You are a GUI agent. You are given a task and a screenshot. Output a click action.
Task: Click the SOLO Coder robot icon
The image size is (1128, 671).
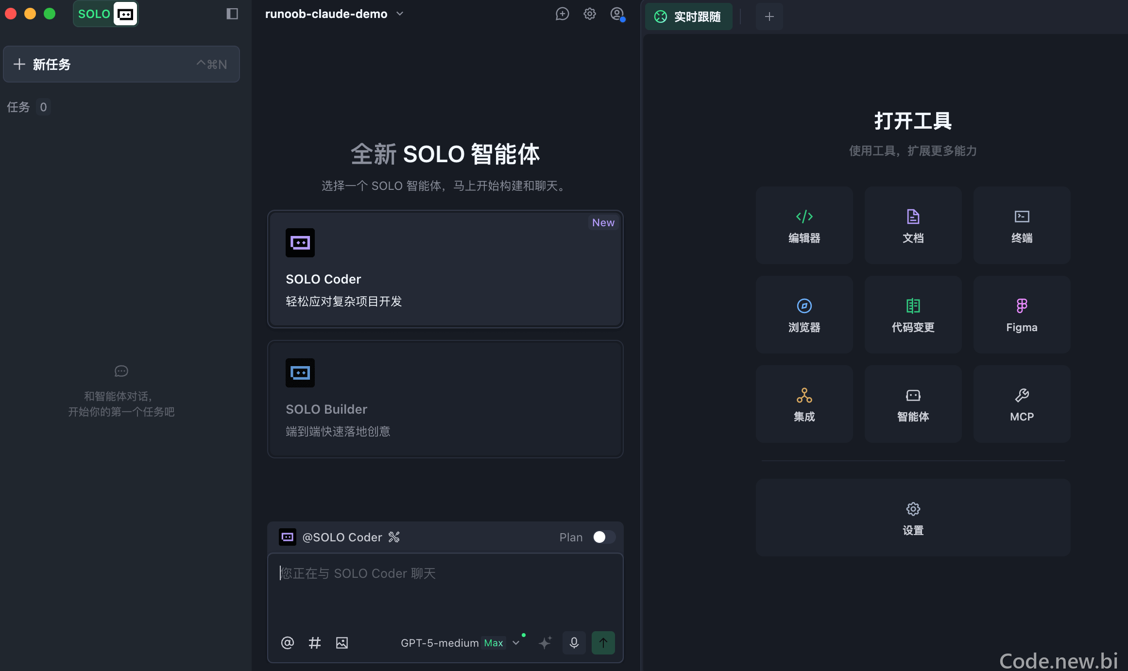[x=300, y=242]
